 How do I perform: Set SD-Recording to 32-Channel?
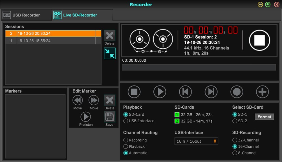coord(235,140)
